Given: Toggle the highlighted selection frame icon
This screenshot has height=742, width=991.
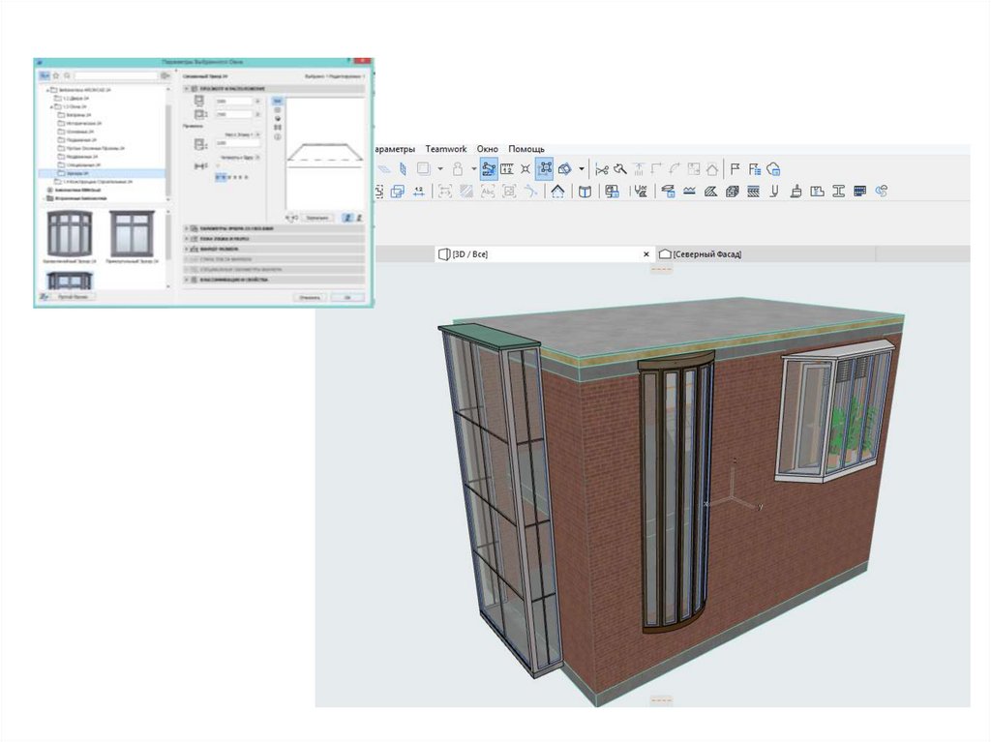Looking at the screenshot, I should (546, 169).
